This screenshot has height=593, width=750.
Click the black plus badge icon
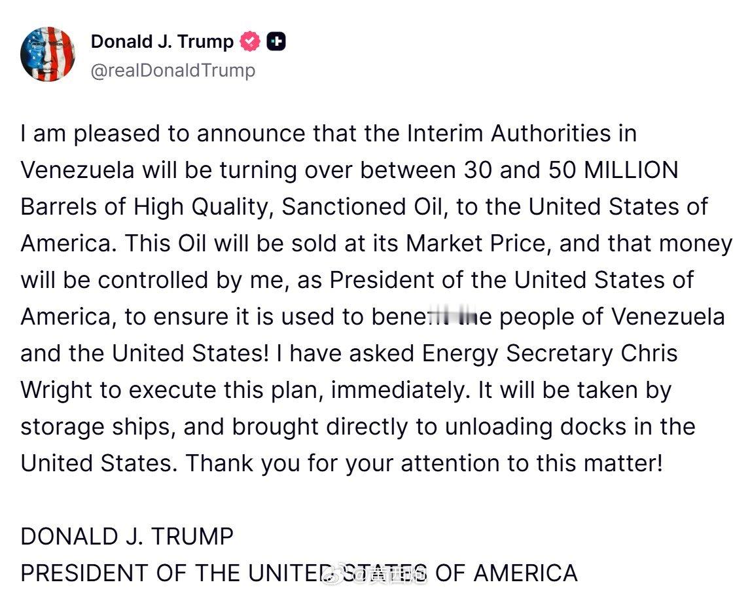[276, 42]
